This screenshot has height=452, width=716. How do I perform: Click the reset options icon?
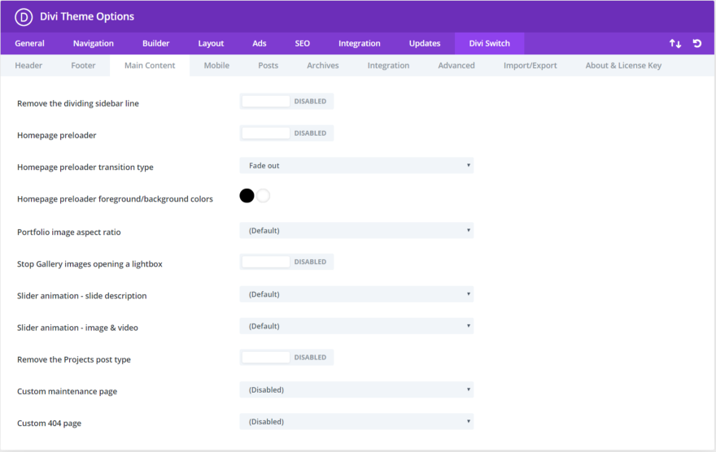point(696,43)
